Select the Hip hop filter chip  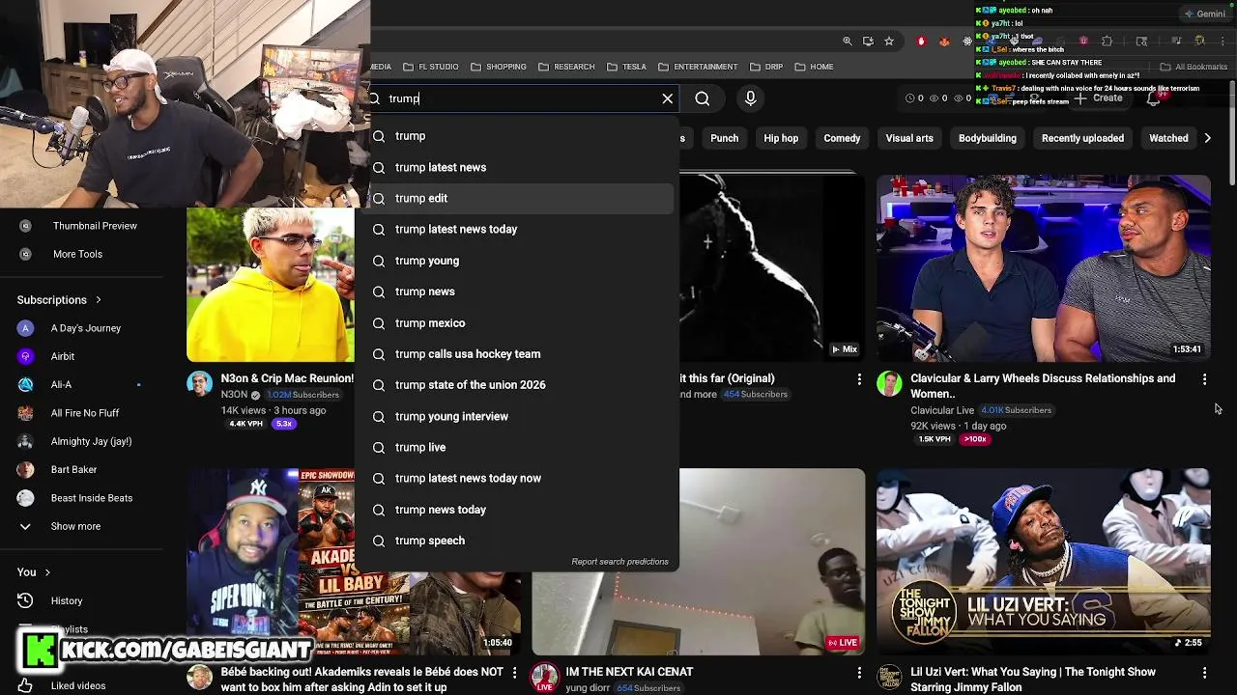tap(781, 138)
